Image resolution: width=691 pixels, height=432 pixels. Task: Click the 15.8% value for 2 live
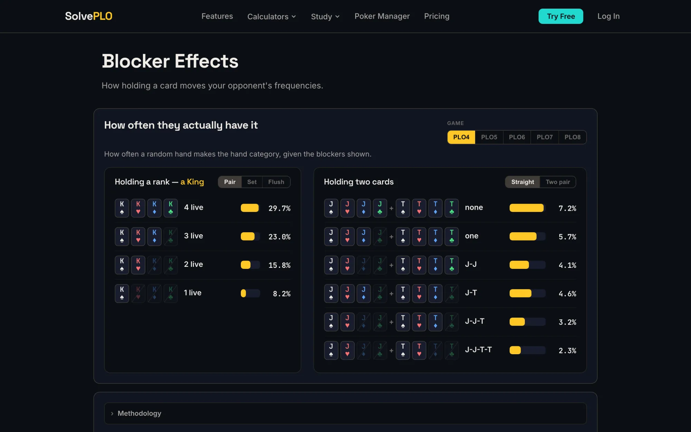279,265
